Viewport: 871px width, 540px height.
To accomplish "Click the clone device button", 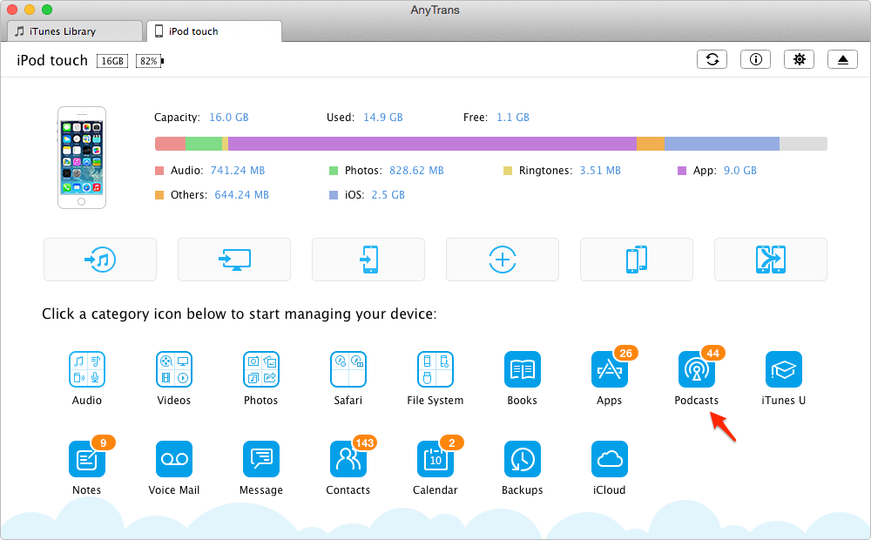I will tap(637, 260).
